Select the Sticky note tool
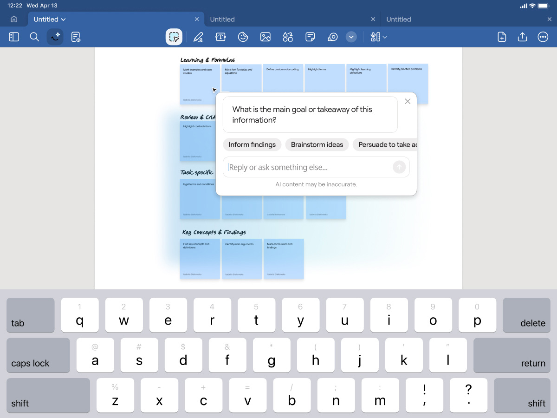This screenshot has width=557, height=418. coord(310,37)
